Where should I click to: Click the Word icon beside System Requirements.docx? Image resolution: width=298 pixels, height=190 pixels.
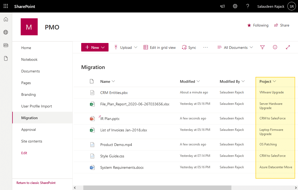[92, 167]
